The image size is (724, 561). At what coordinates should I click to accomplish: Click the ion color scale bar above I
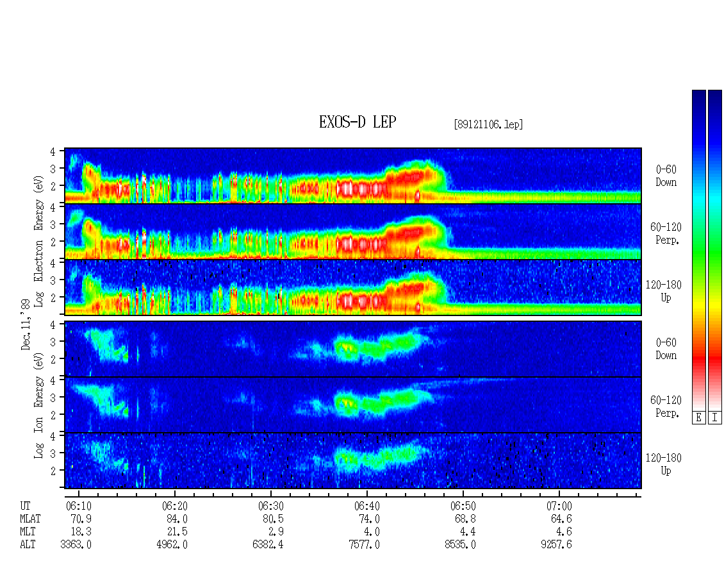[x=715, y=249]
